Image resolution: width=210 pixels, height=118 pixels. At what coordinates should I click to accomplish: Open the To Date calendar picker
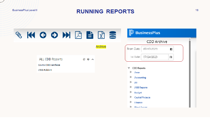(x=171, y=57)
